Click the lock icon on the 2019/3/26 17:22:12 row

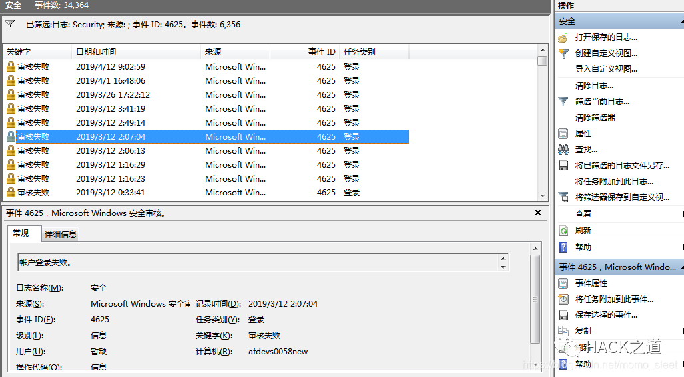click(11, 95)
